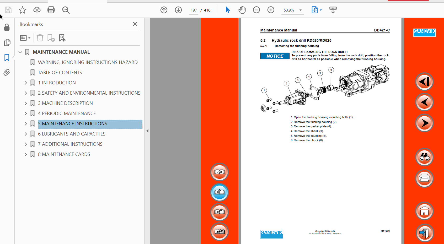
Task: Click the blue highlighted manual book button
Action: (220, 192)
